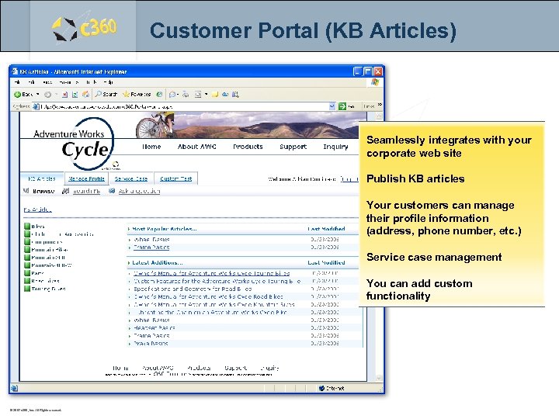Image resolution: width=559 pixels, height=419 pixels.
Task: Click the Edit page icon in toolbar
Action: point(198,95)
